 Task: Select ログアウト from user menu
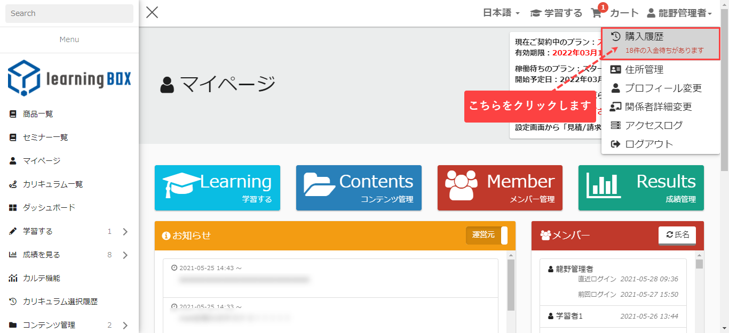648,144
